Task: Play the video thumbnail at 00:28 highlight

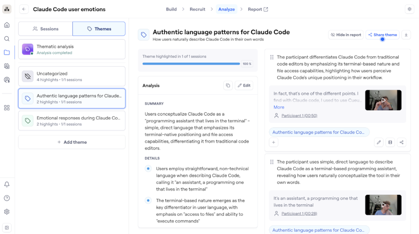Action: (x=383, y=205)
